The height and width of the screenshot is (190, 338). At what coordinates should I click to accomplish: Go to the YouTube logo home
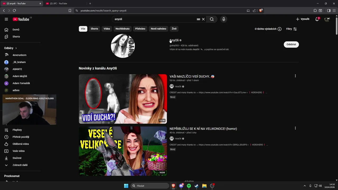click(x=21, y=19)
